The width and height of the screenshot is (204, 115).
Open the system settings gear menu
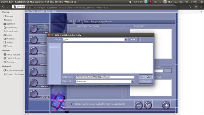click(x=201, y=2)
